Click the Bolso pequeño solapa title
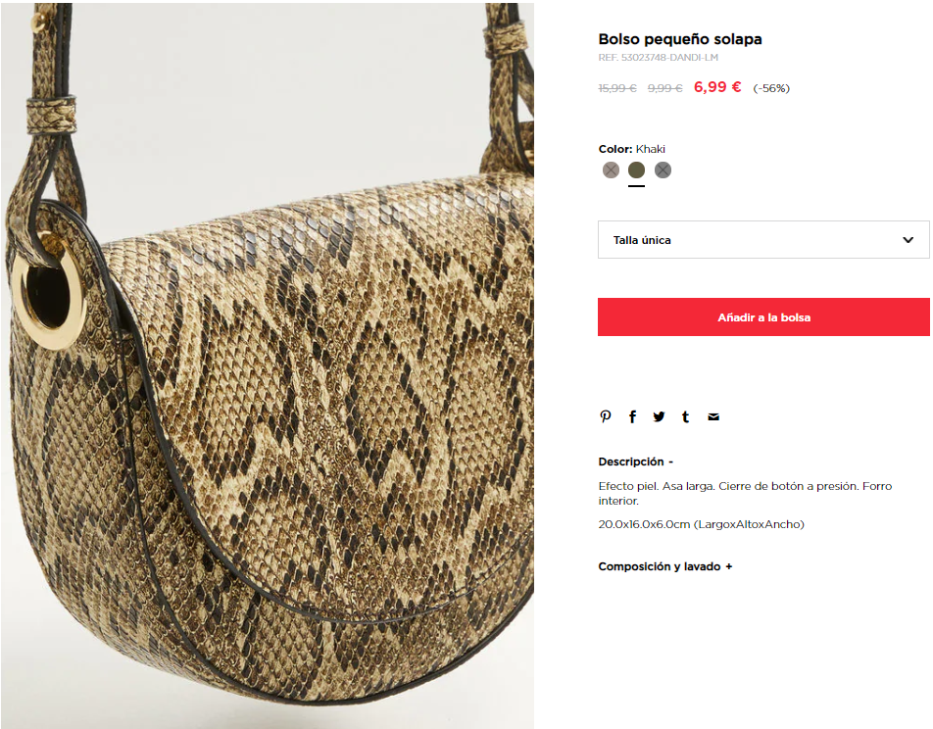 [680, 39]
